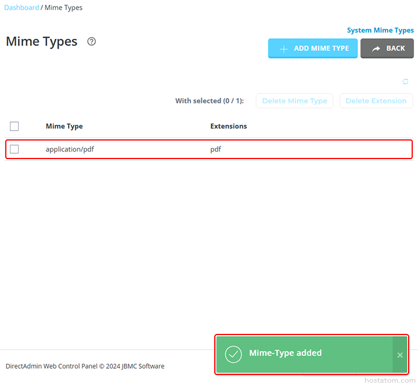Click the Mime-Type added message text

pyautogui.click(x=285, y=353)
